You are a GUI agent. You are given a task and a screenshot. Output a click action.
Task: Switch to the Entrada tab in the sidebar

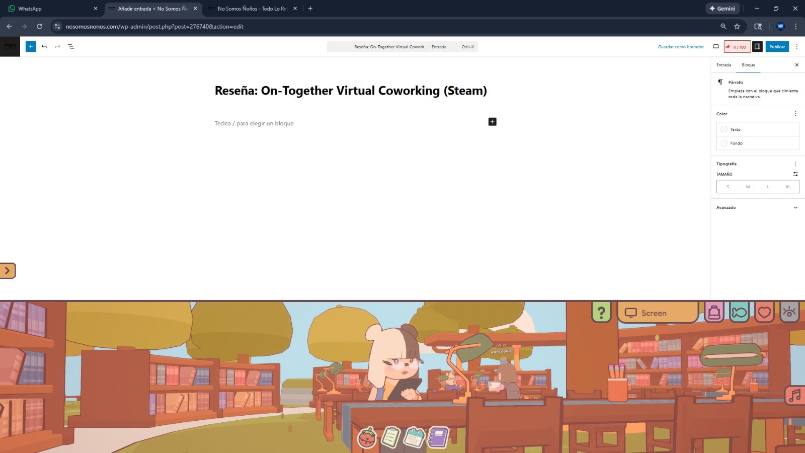coord(723,65)
